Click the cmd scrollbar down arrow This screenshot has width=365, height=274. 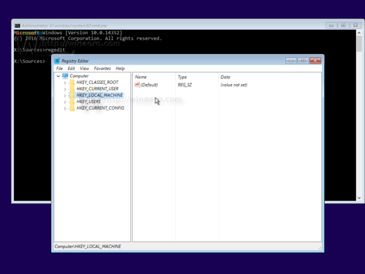coord(359,198)
